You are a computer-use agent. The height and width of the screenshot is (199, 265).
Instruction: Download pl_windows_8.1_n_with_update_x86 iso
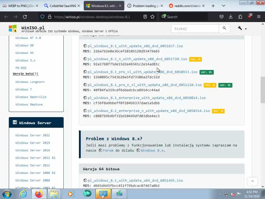tap(137, 59)
